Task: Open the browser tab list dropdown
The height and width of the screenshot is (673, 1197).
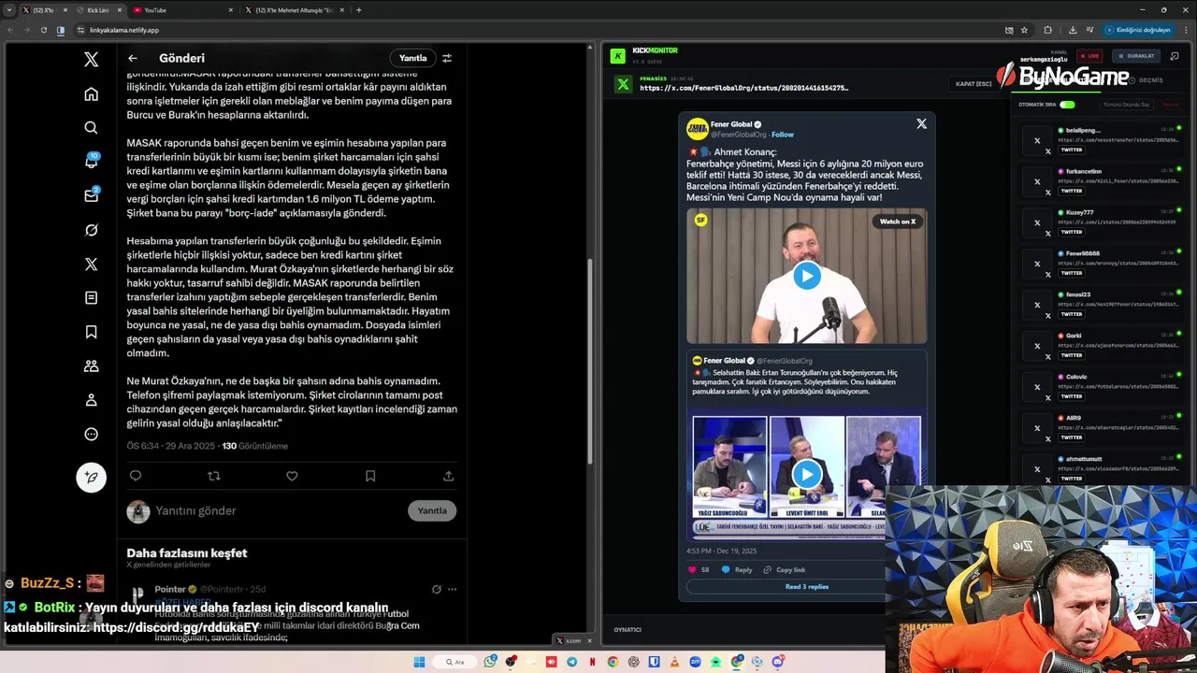Action: click(x=10, y=10)
